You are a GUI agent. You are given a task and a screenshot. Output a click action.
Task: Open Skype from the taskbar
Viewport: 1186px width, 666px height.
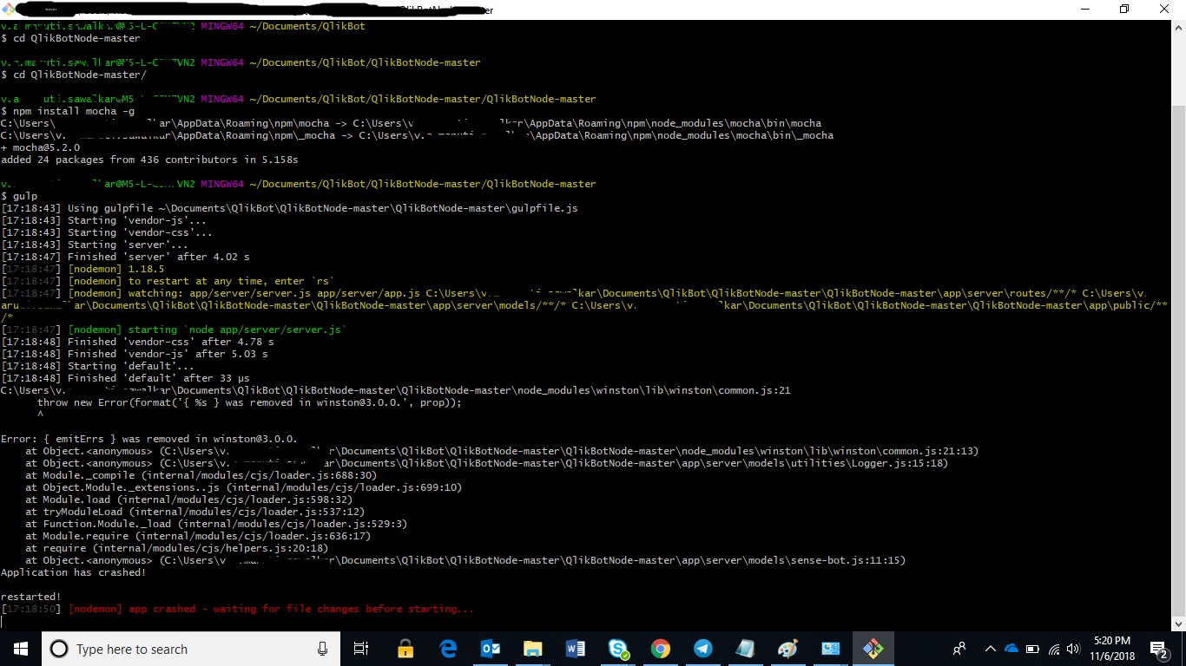(x=618, y=649)
